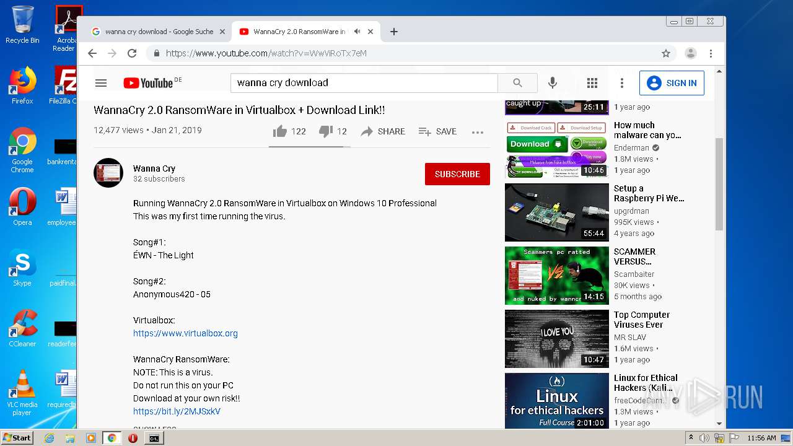
Task: Open Wanna Cry channel name link
Action: pyautogui.click(x=154, y=168)
